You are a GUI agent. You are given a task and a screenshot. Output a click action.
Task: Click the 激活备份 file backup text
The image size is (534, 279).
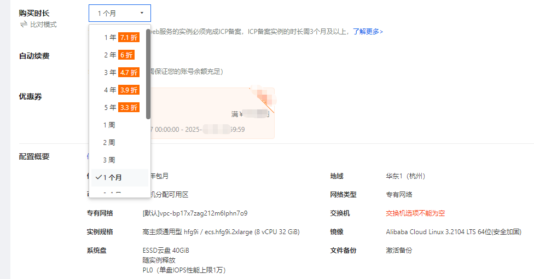click(x=399, y=250)
